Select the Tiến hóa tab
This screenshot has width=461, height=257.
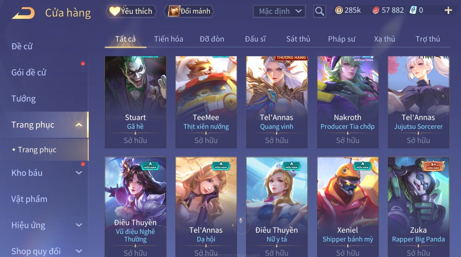169,39
